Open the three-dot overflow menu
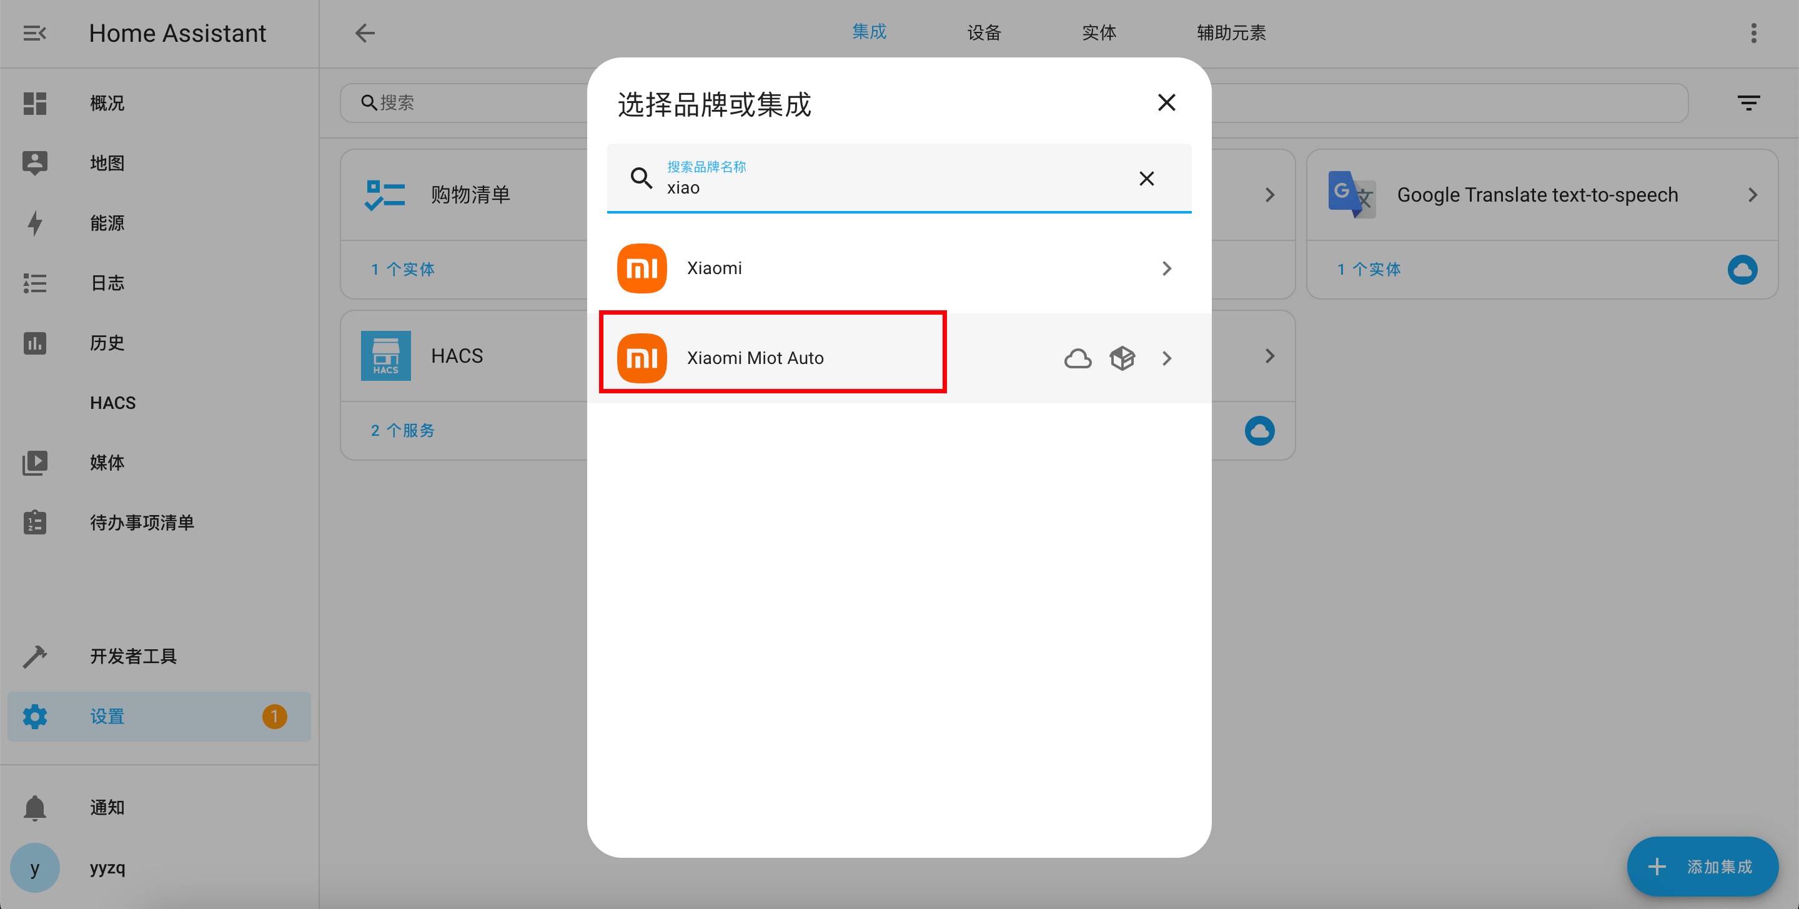The image size is (1799, 909). tap(1753, 33)
